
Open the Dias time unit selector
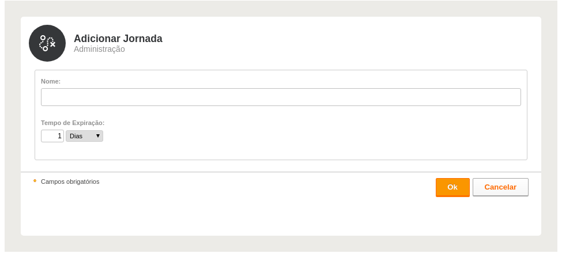point(84,136)
